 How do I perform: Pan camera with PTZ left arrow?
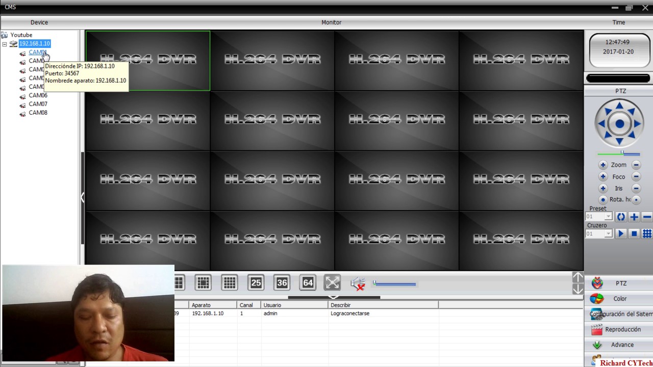tap(601, 123)
